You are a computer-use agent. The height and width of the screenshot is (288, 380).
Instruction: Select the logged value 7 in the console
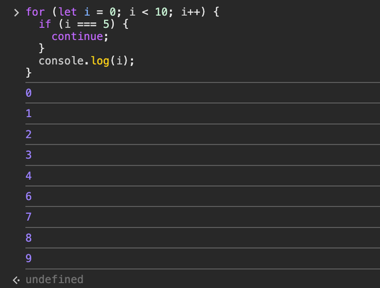(28, 217)
